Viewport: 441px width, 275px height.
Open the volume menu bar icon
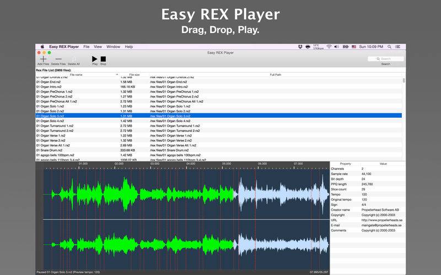point(336,47)
